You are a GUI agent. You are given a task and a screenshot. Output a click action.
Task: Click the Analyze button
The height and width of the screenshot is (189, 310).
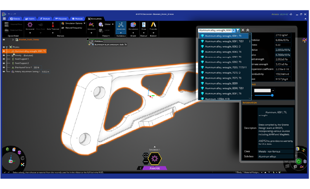pos(155,168)
